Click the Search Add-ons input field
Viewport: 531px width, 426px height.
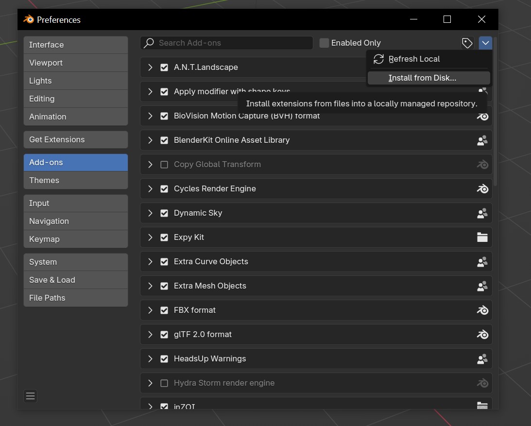pyautogui.click(x=226, y=43)
